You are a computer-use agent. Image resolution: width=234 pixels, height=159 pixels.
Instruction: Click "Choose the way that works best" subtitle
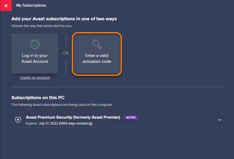(x=42, y=26)
